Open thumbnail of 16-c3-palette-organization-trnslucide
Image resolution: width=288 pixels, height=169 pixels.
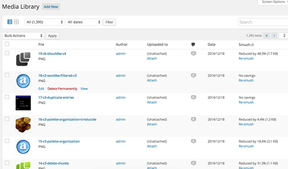(23, 125)
